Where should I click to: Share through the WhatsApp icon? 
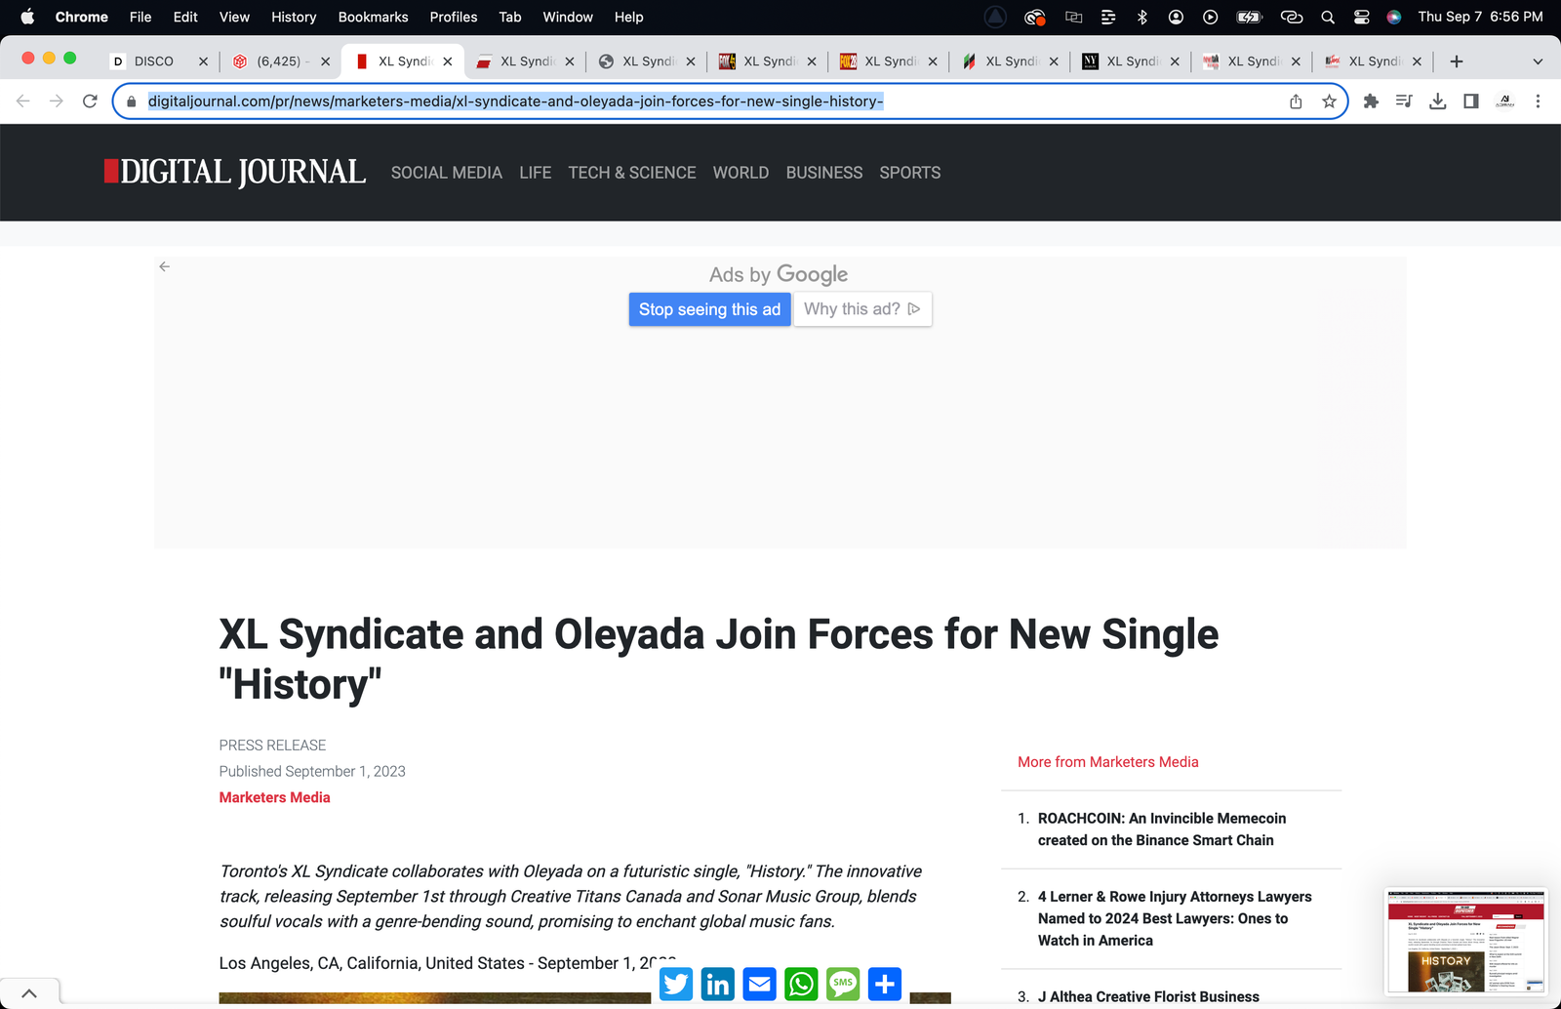pos(801,984)
